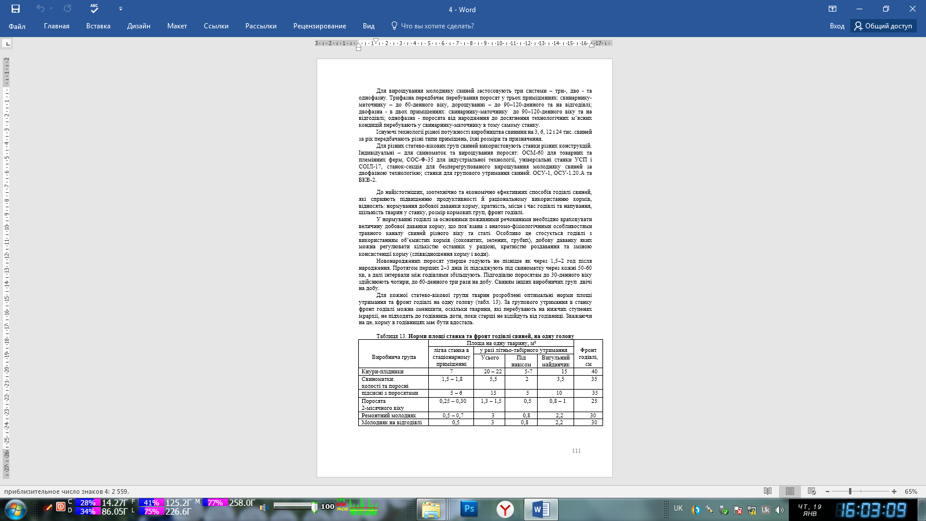The height and width of the screenshot is (521, 926).
Task: Open the Ribbon Display Options icon
Action: click(x=832, y=9)
